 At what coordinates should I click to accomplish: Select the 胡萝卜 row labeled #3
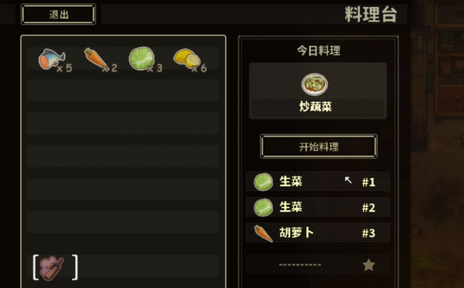point(318,233)
